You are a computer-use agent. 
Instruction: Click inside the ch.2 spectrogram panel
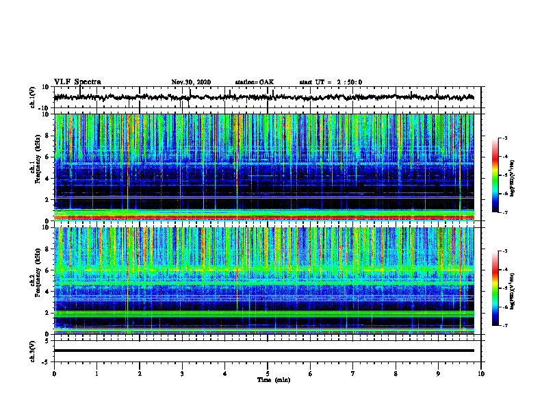point(263,281)
